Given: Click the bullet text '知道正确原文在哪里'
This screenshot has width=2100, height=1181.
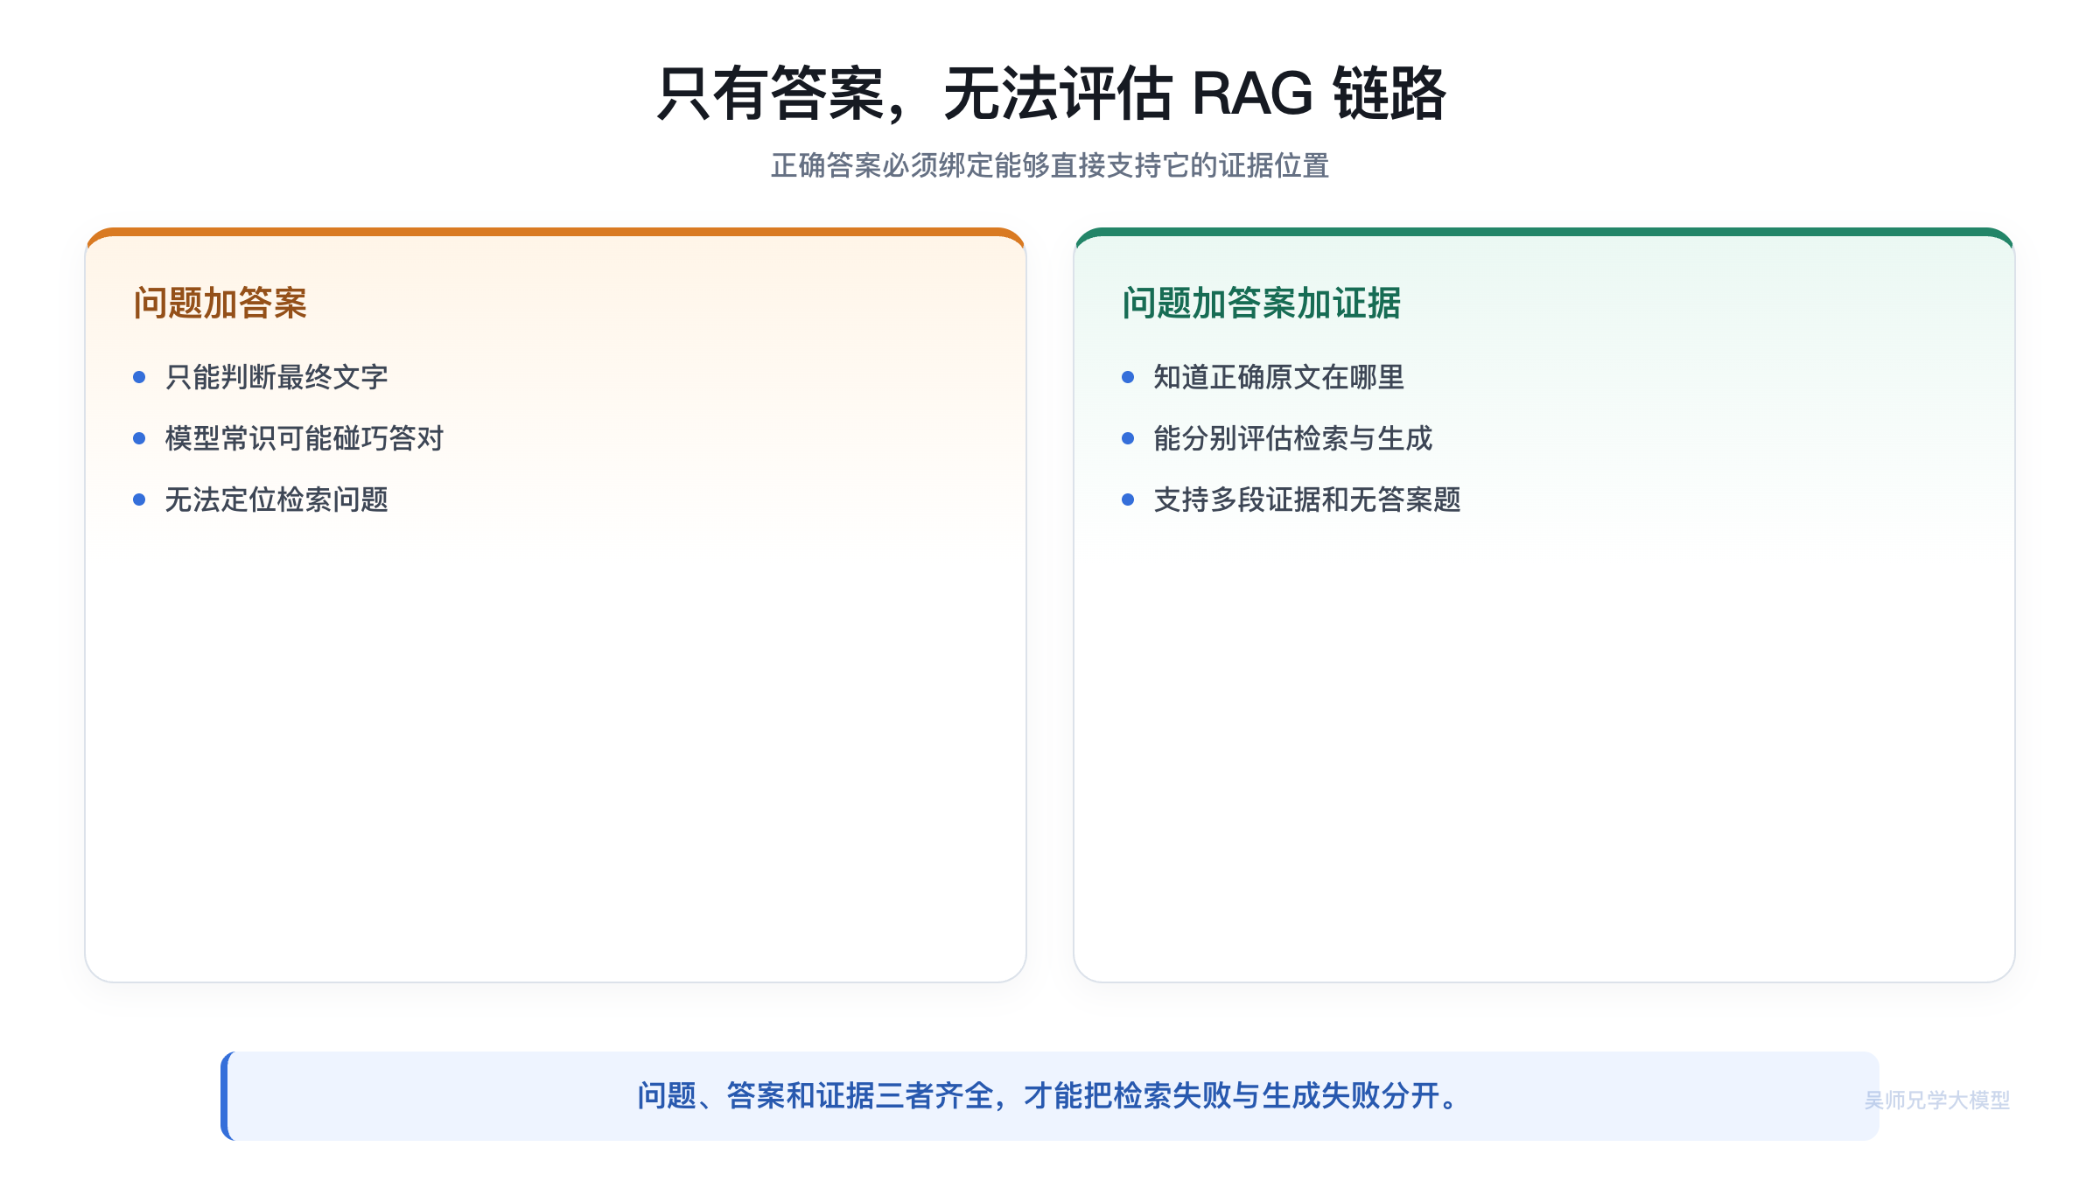Looking at the screenshot, I should pyautogui.click(x=1279, y=377).
